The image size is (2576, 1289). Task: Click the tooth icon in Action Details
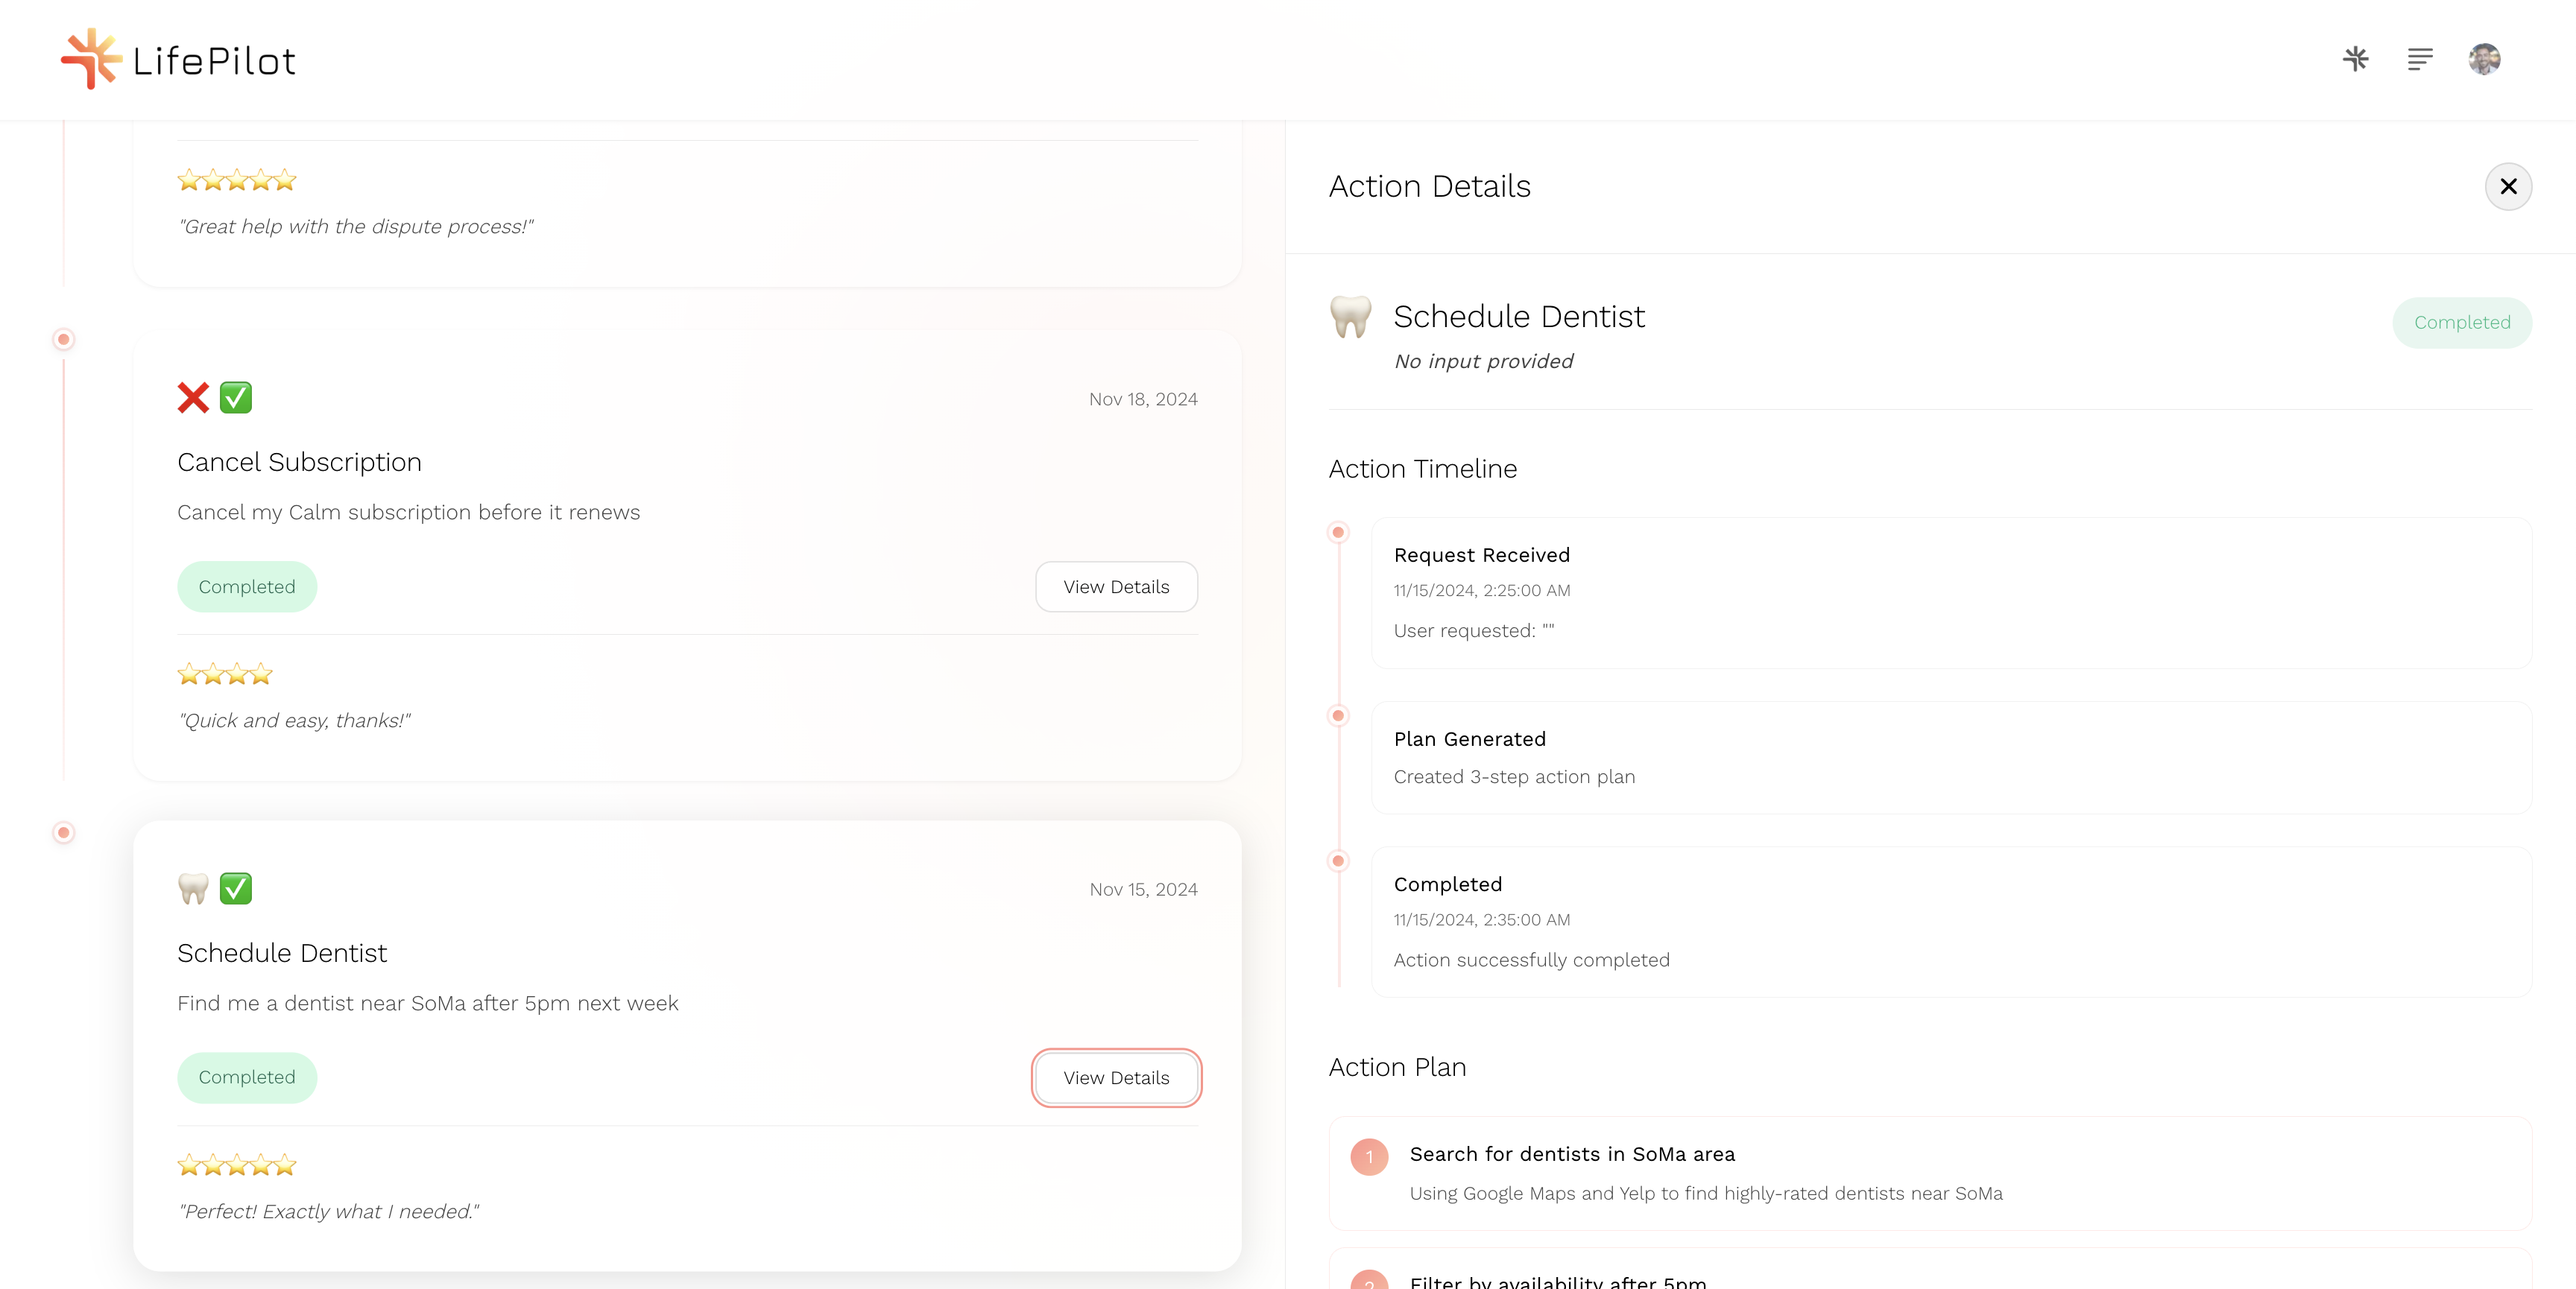tap(1350, 317)
